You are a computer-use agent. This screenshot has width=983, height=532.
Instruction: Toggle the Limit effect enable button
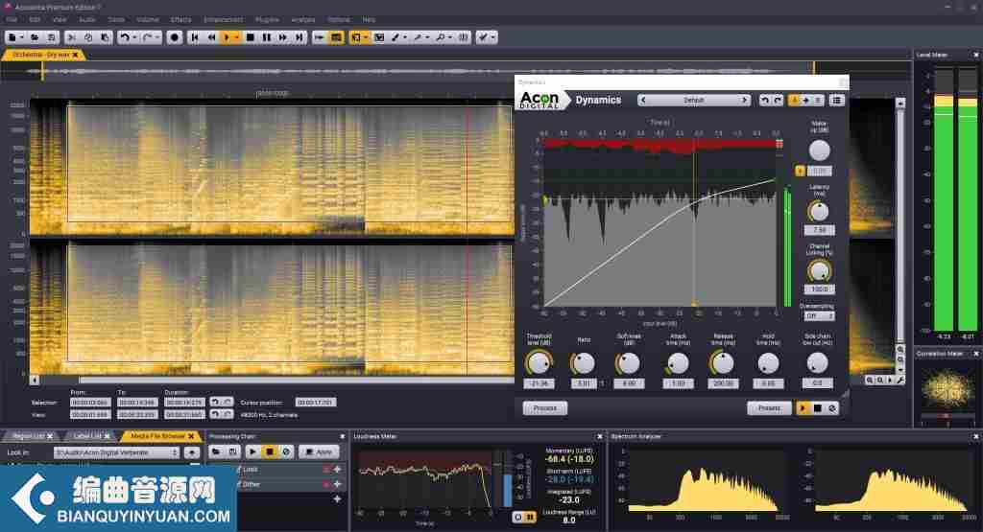pyautogui.click(x=326, y=469)
